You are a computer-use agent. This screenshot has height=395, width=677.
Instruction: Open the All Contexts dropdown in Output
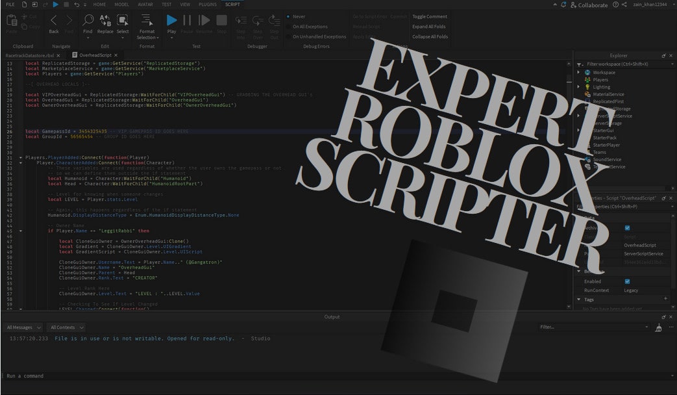66,327
